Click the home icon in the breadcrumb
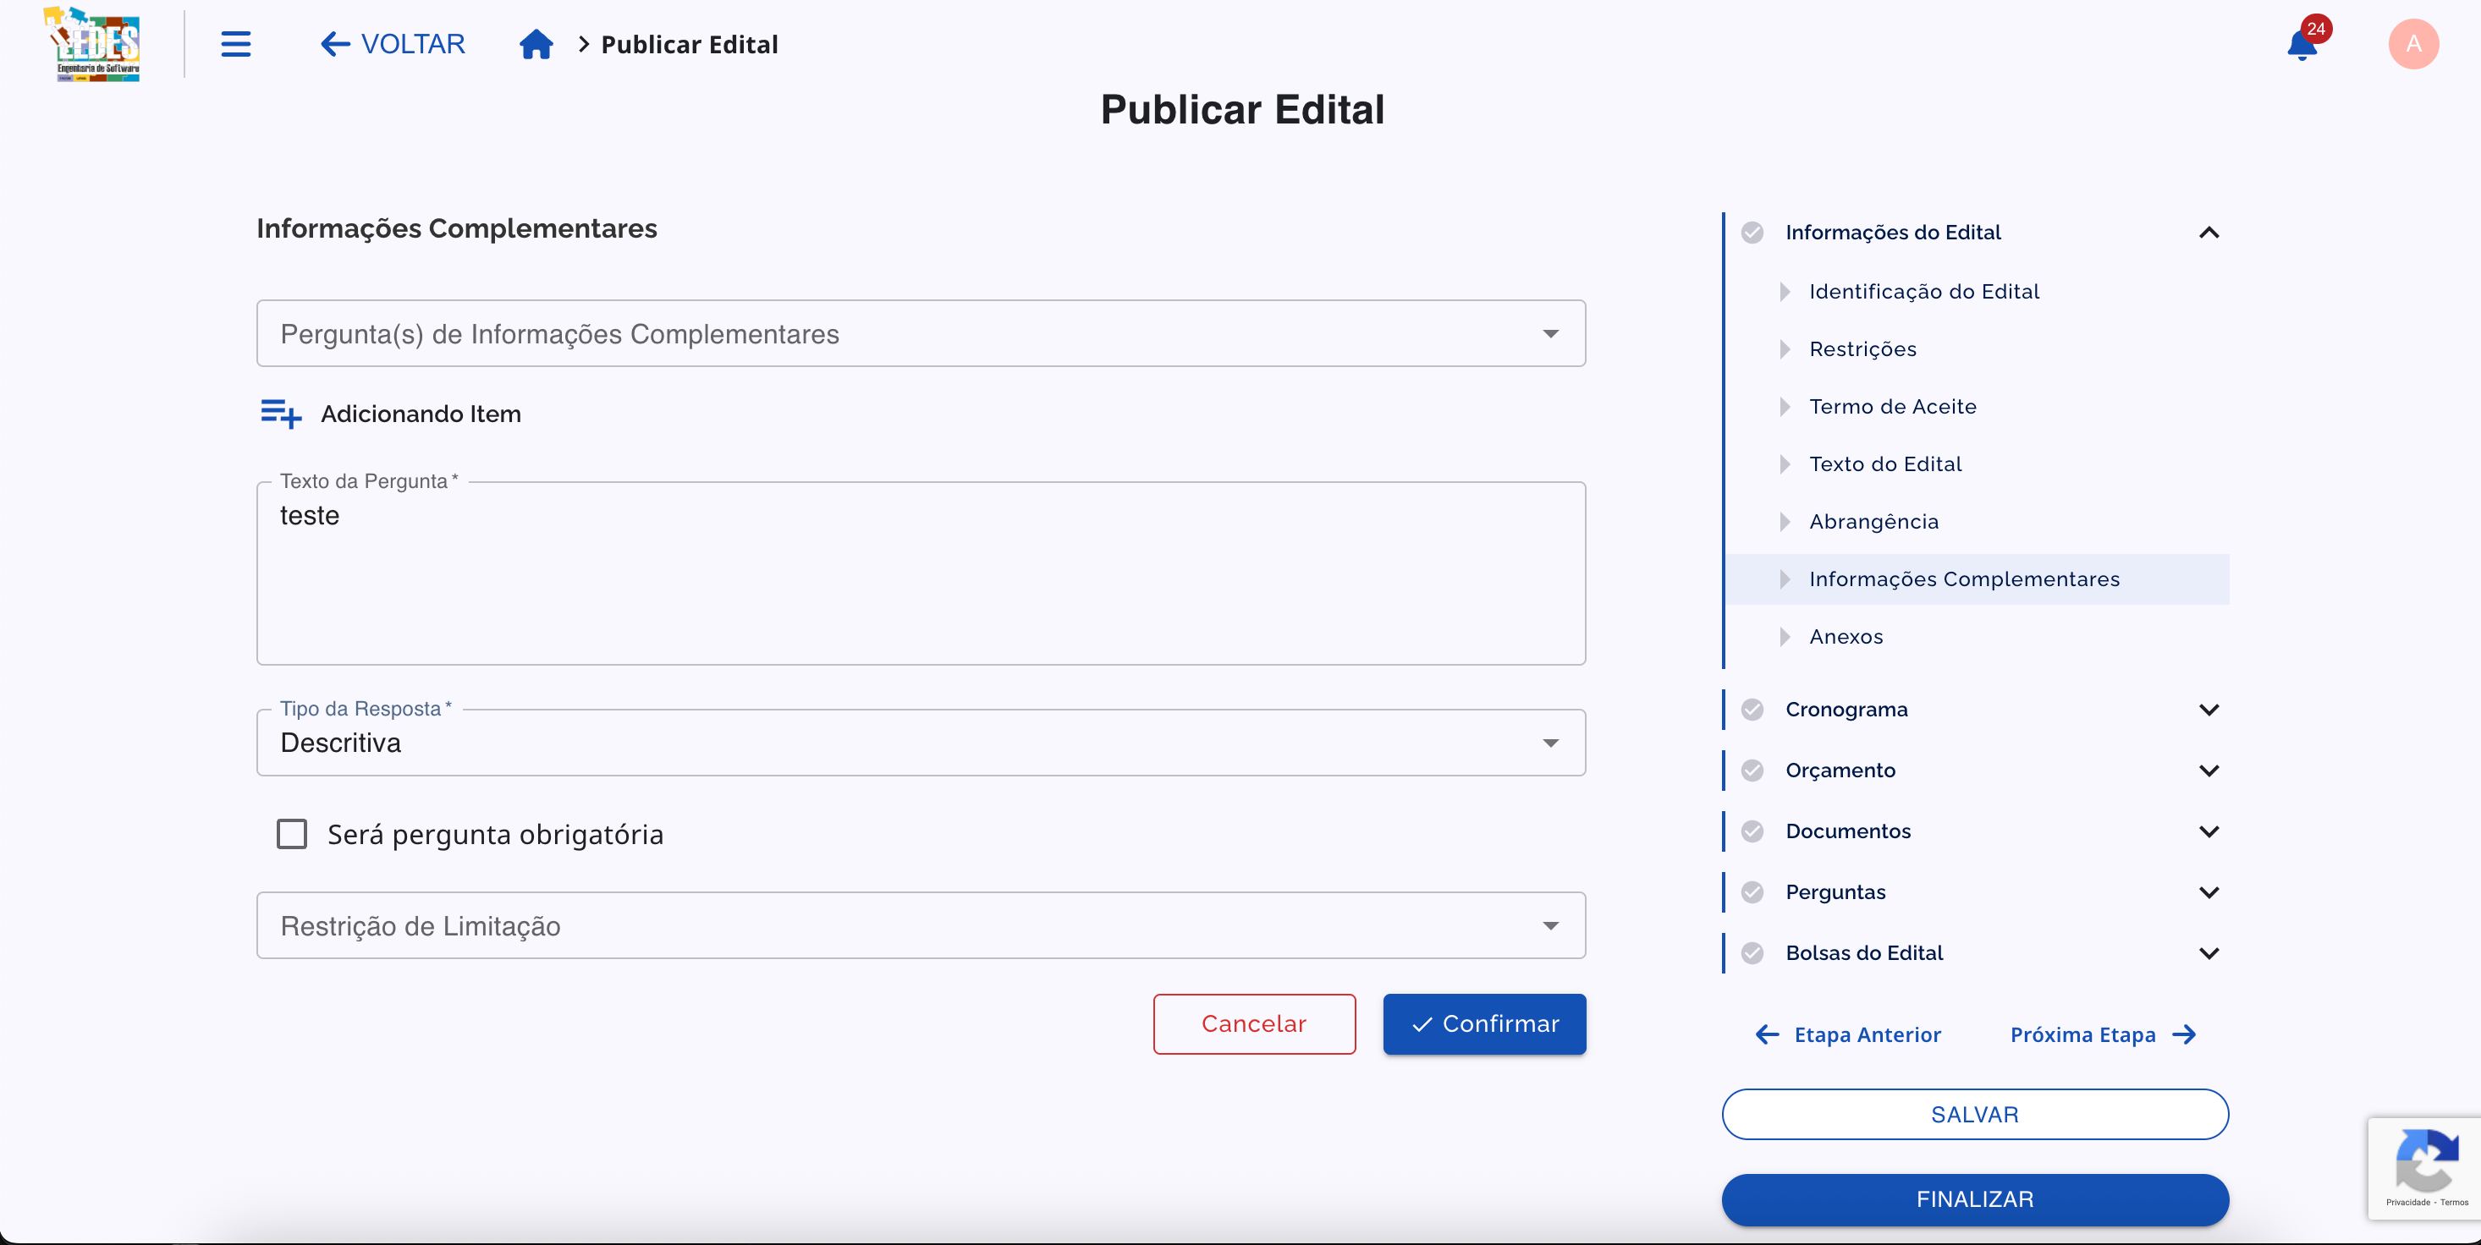Image resolution: width=2481 pixels, height=1245 pixels. [536, 43]
